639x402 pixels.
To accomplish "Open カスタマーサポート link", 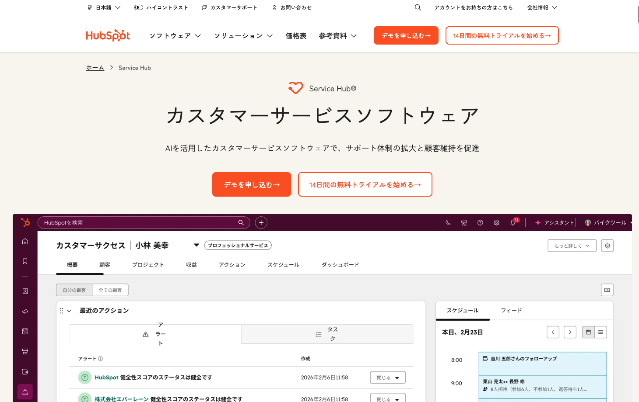I will click(230, 7).
